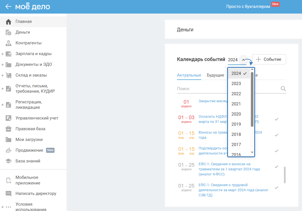Image resolution: width=302 pixels, height=211 pixels.
Task: Click events list scrollbar thumb
Action: 285,175
